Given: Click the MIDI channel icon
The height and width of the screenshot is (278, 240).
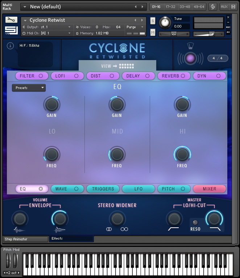Looking at the screenshot, I should point(24,33).
